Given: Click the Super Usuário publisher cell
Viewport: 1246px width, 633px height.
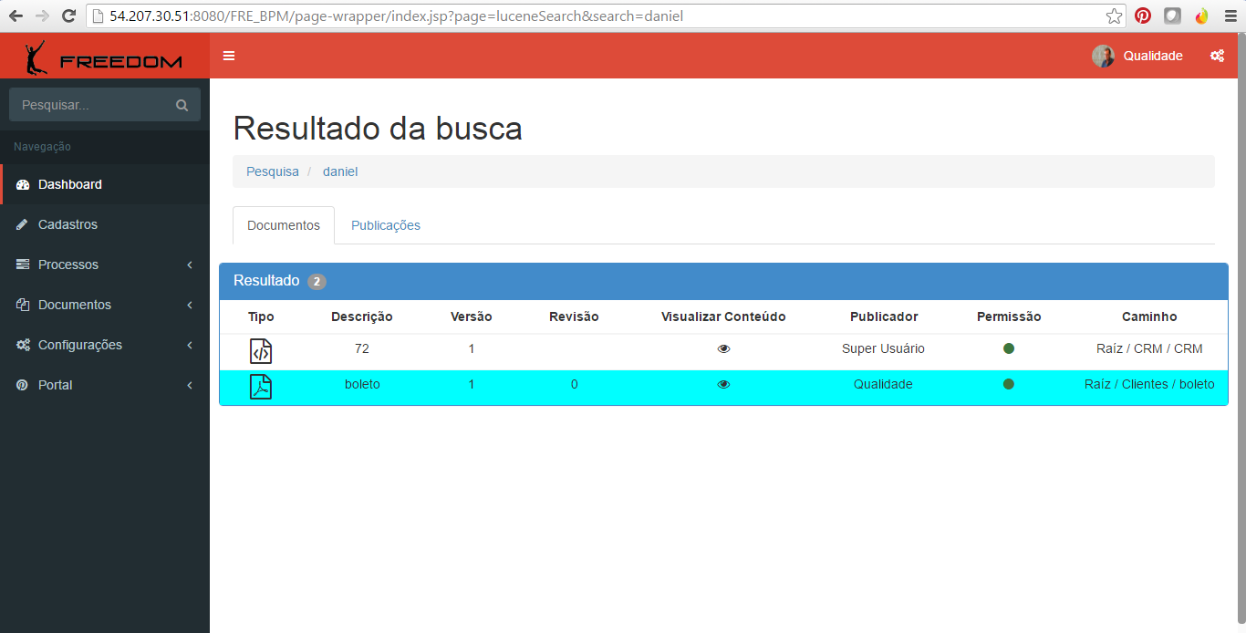Looking at the screenshot, I should pyautogui.click(x=883, y=348).
